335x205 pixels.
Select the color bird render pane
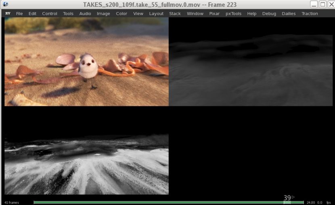[x=86, y=62]
